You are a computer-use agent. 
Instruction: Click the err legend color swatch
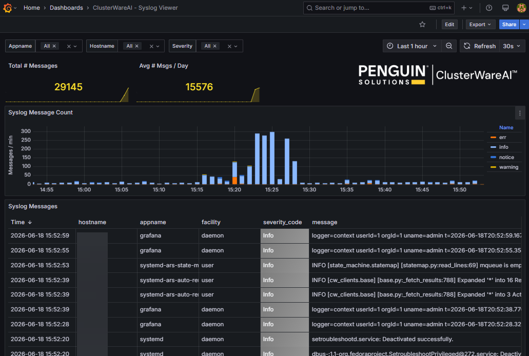[x=493, y=137]
